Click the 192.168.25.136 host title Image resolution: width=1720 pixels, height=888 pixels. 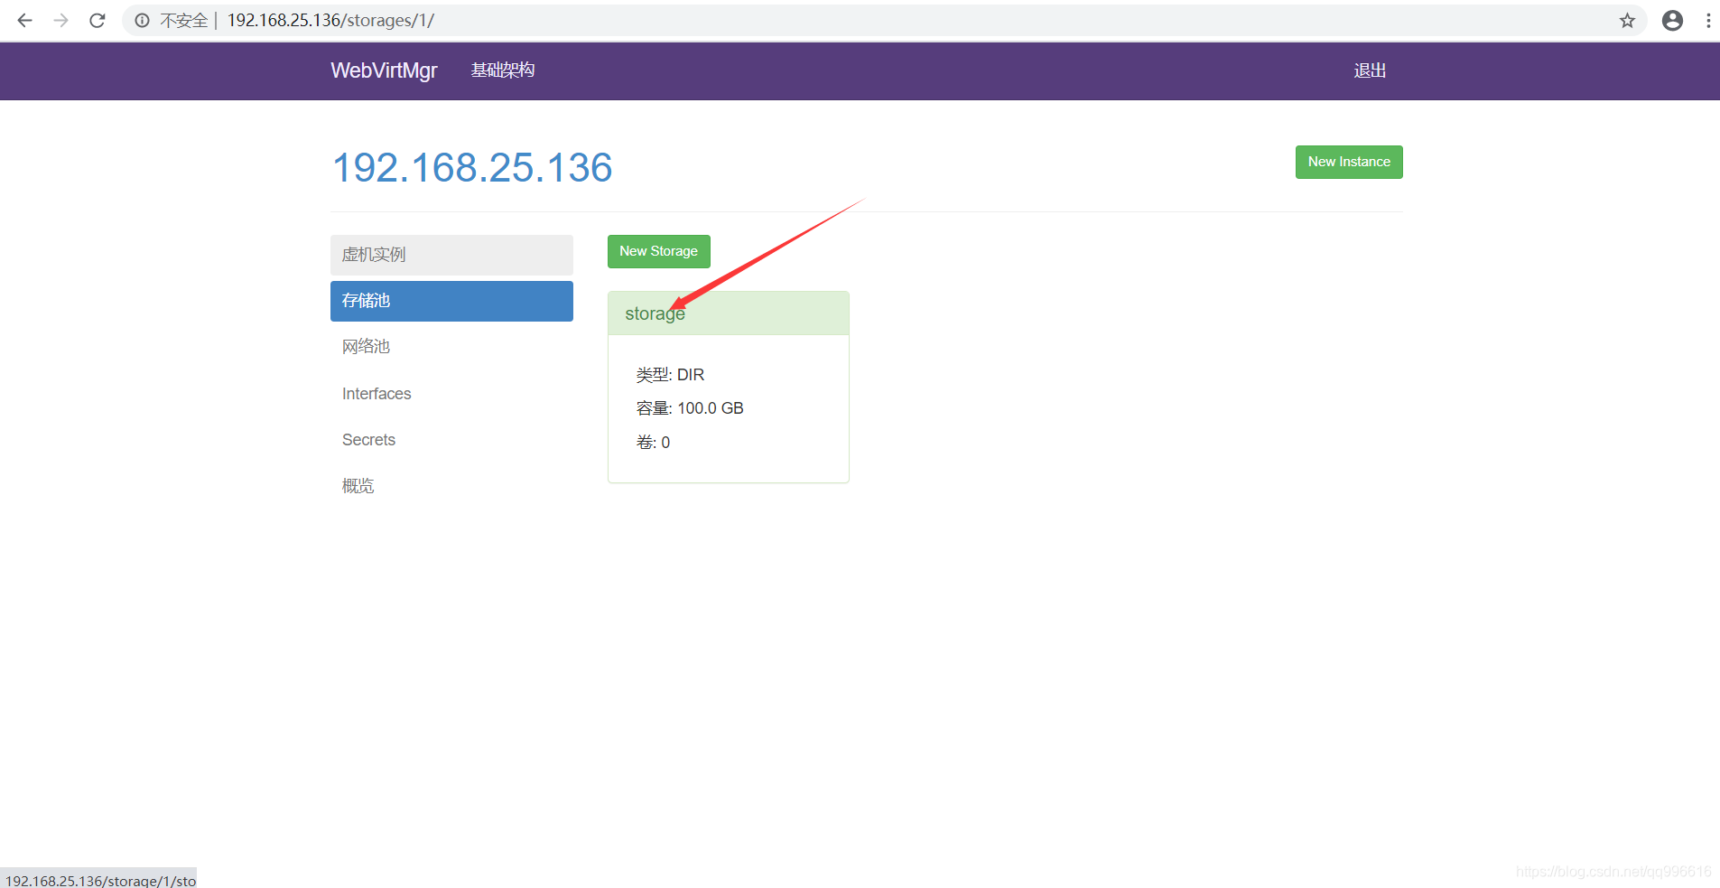(472, 168)
